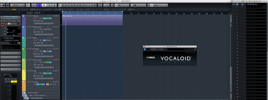This screenshot has width=268, height=100.
Task: Enable write automation on E Piano track
Action: pos(58,49)
